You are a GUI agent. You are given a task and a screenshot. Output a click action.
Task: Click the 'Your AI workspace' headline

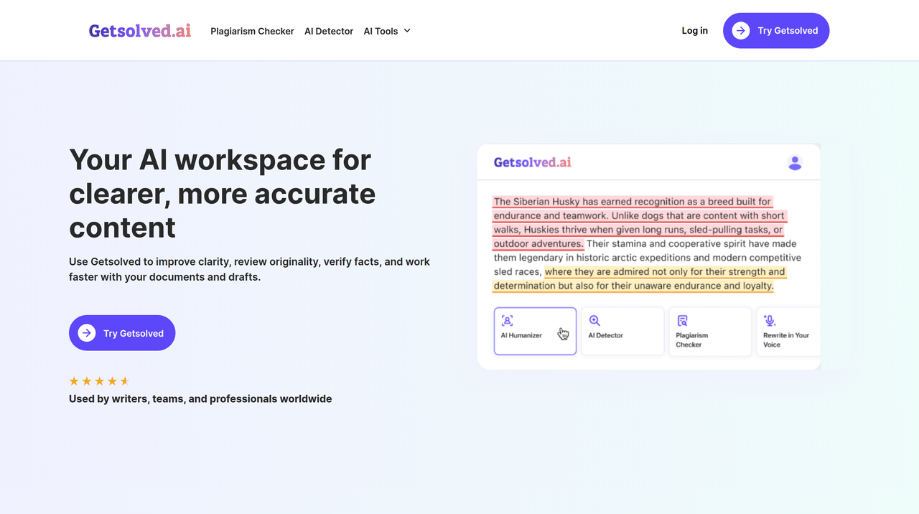click(223, 194)
